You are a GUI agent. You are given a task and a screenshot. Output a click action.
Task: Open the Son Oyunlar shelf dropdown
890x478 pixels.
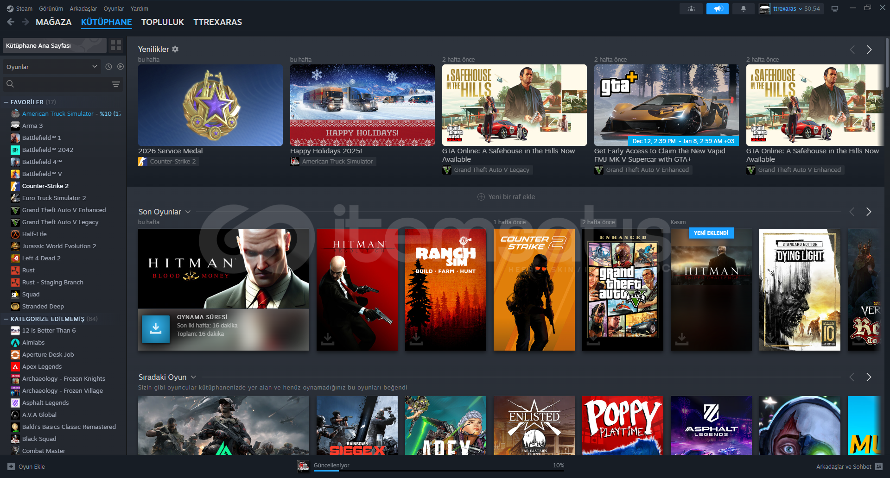(188, 212)
